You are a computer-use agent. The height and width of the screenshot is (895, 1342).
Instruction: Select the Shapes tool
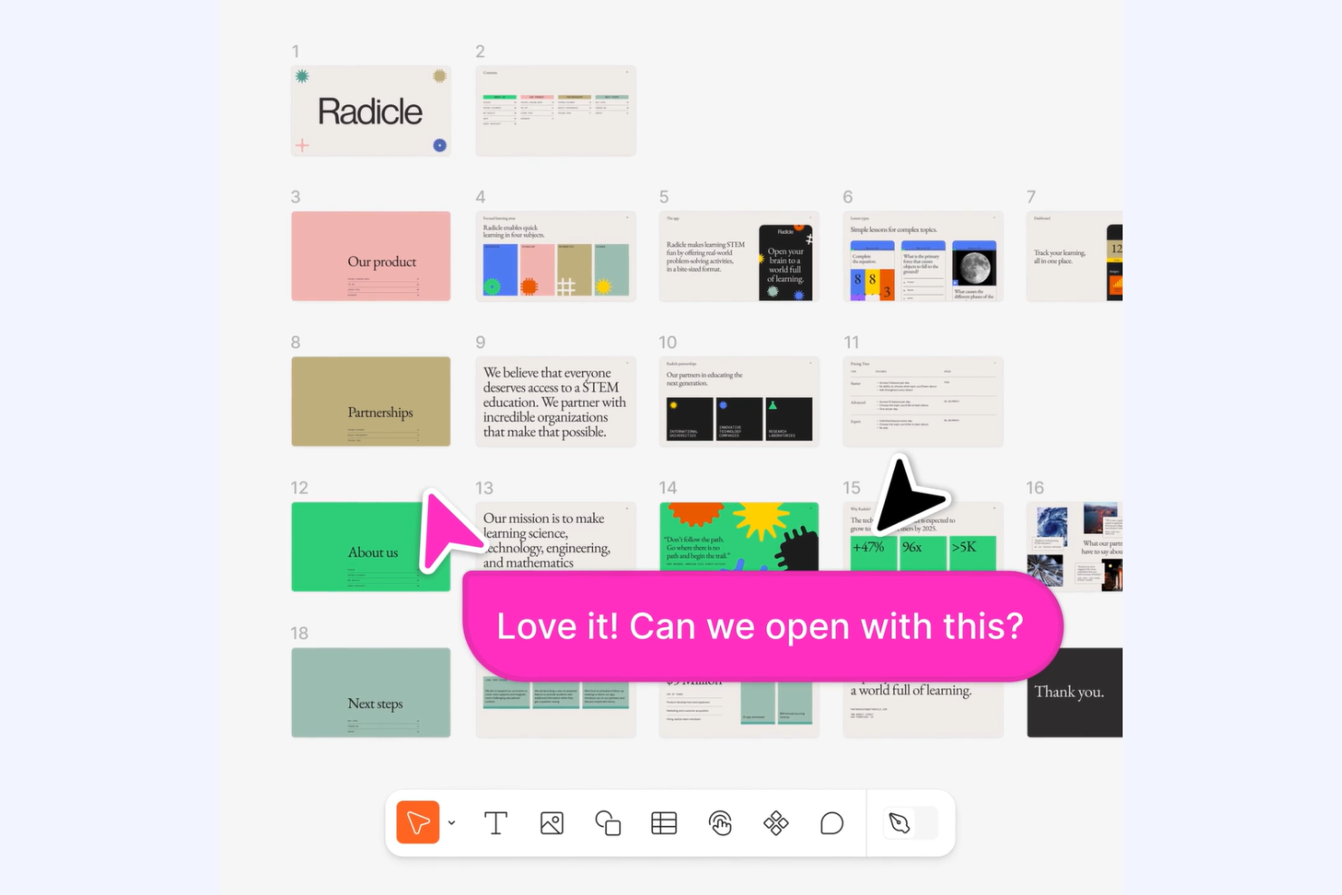[608, 823]
